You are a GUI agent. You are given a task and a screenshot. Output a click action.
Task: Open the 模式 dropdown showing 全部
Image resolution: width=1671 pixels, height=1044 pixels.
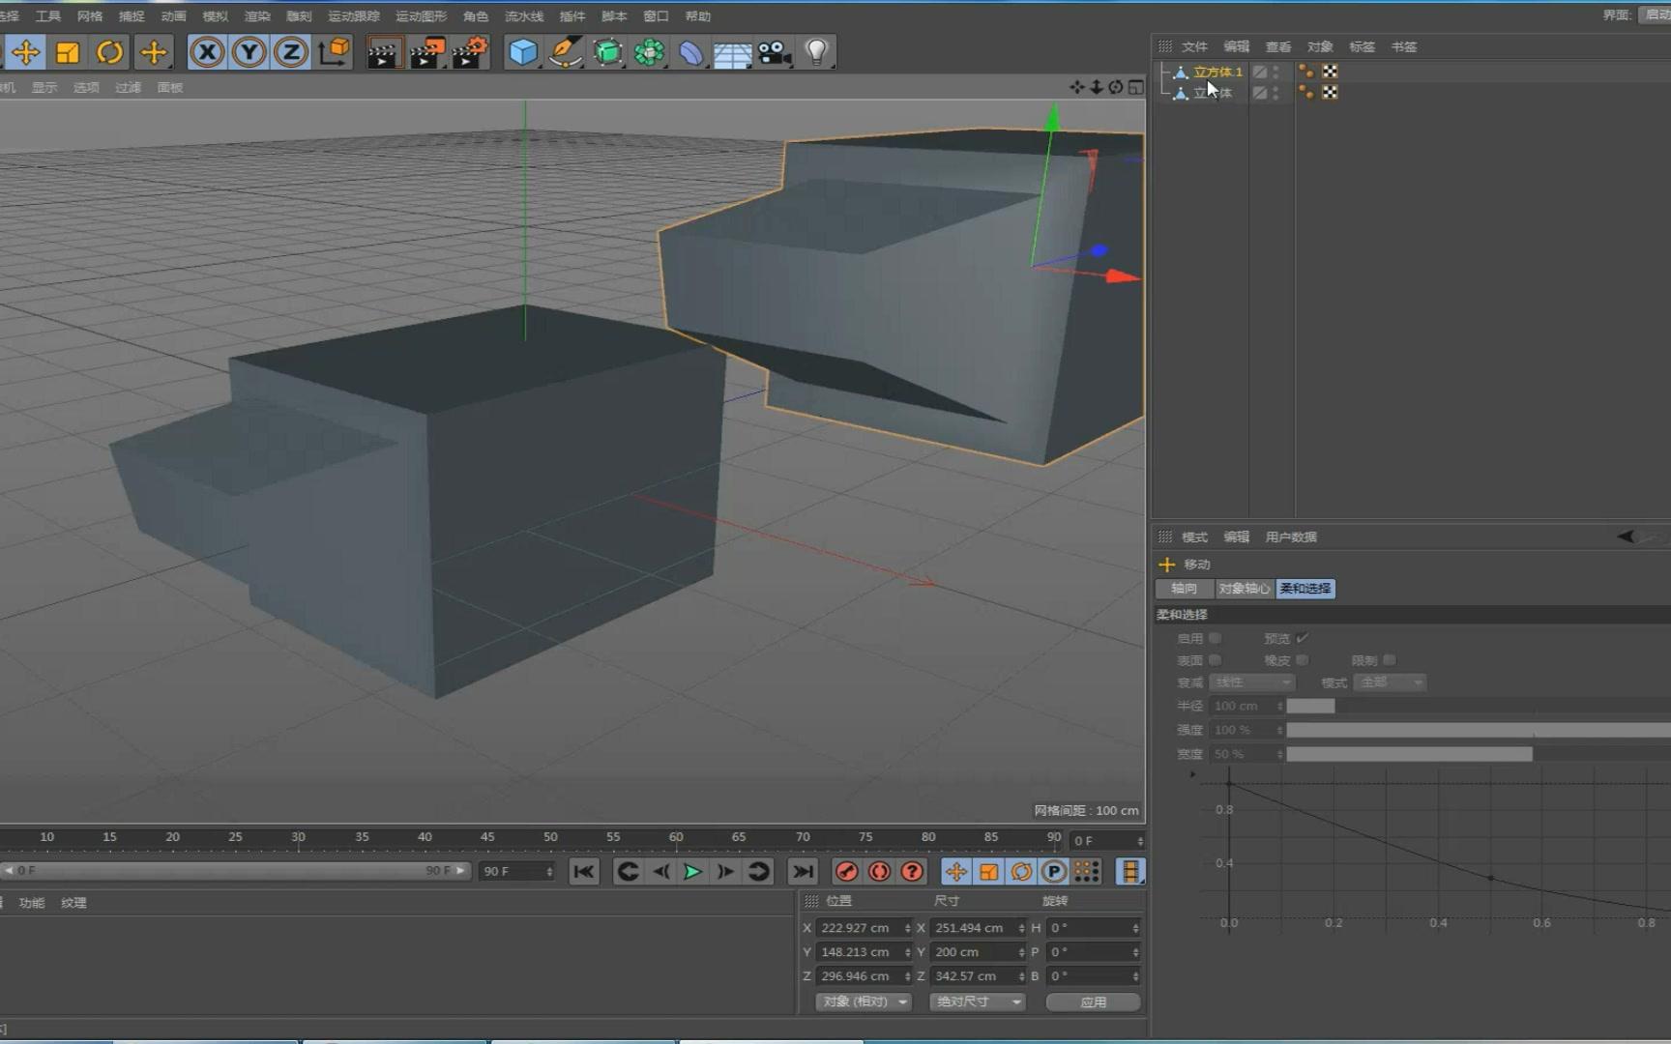tap(1390, 682)
